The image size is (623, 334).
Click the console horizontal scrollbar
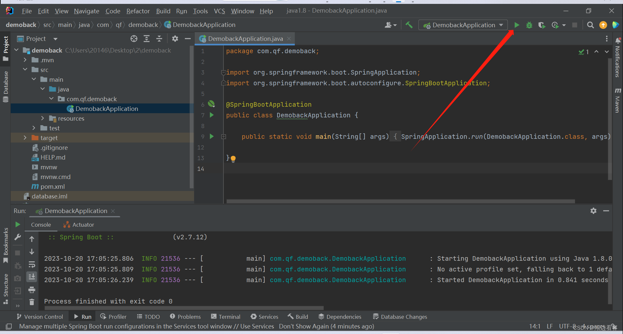coord(184,308)
